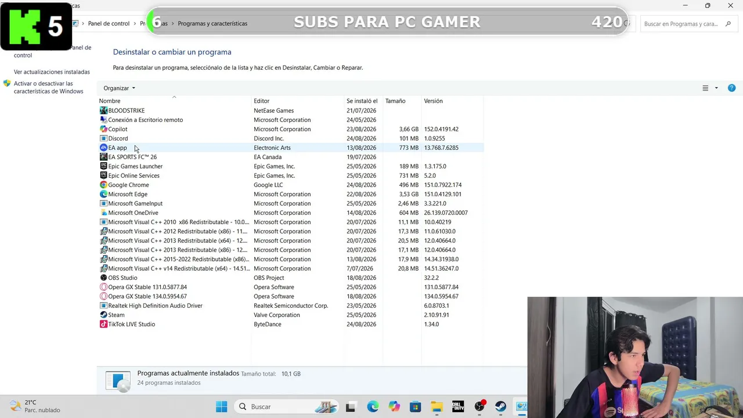The image size is (743, 418).
Task: Click the TikTok LIVE Studio icon
Action: [103, 324]
